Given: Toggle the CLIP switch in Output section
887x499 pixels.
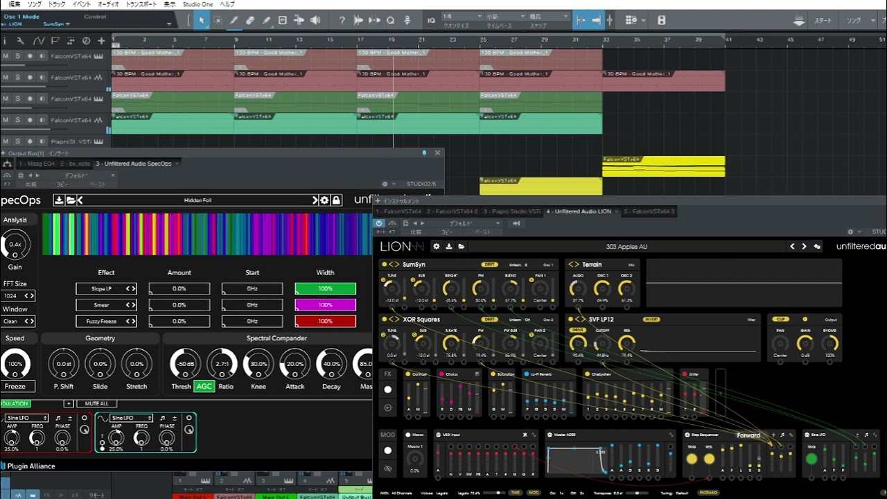Looking at the screenshot, I should 782,319.
